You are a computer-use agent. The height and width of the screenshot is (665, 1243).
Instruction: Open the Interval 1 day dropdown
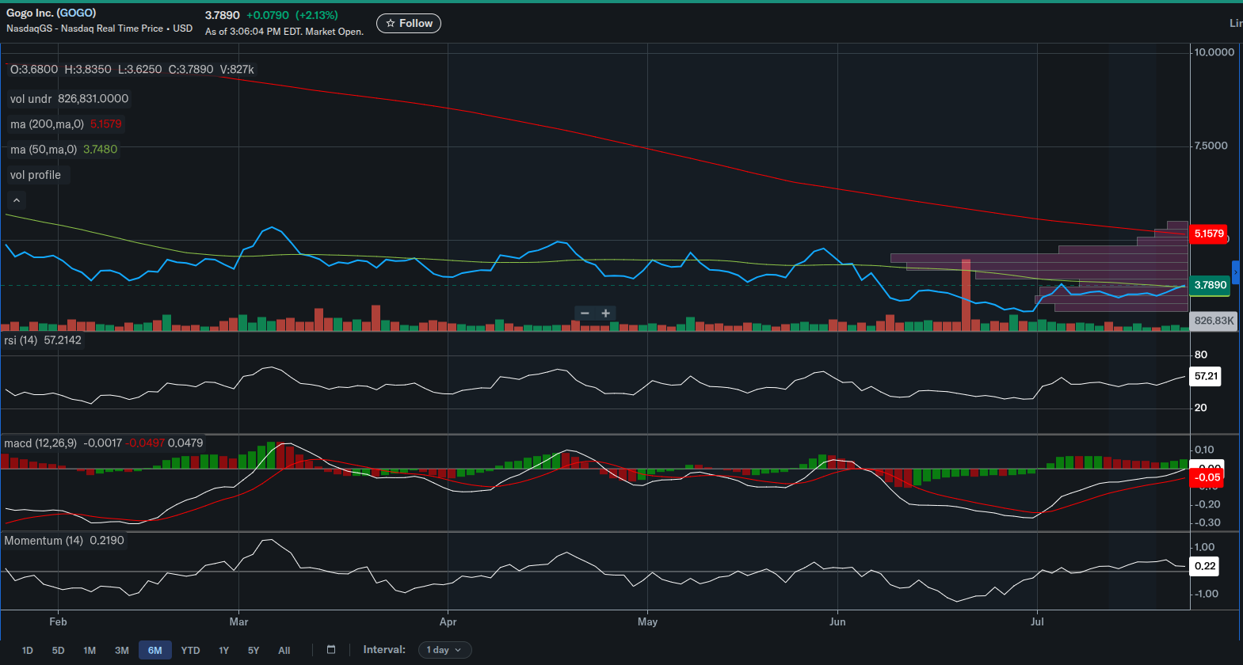pyautogui.click(x=445, y=650)
